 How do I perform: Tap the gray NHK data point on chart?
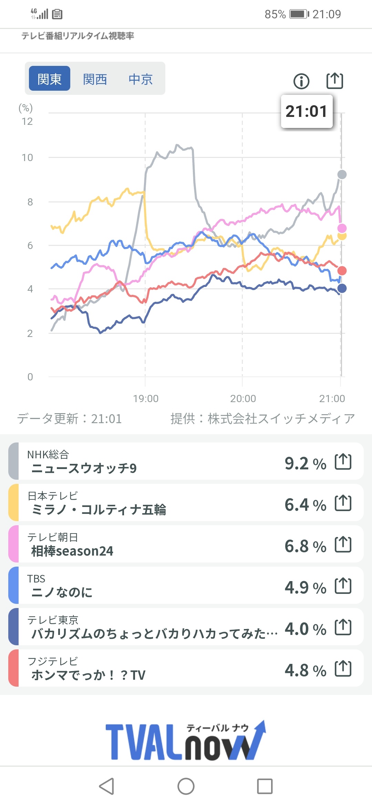(x=342, y=175)
